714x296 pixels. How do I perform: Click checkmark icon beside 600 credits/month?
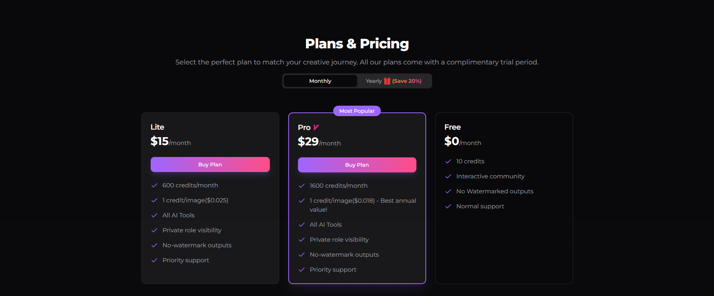pos(154,185)
